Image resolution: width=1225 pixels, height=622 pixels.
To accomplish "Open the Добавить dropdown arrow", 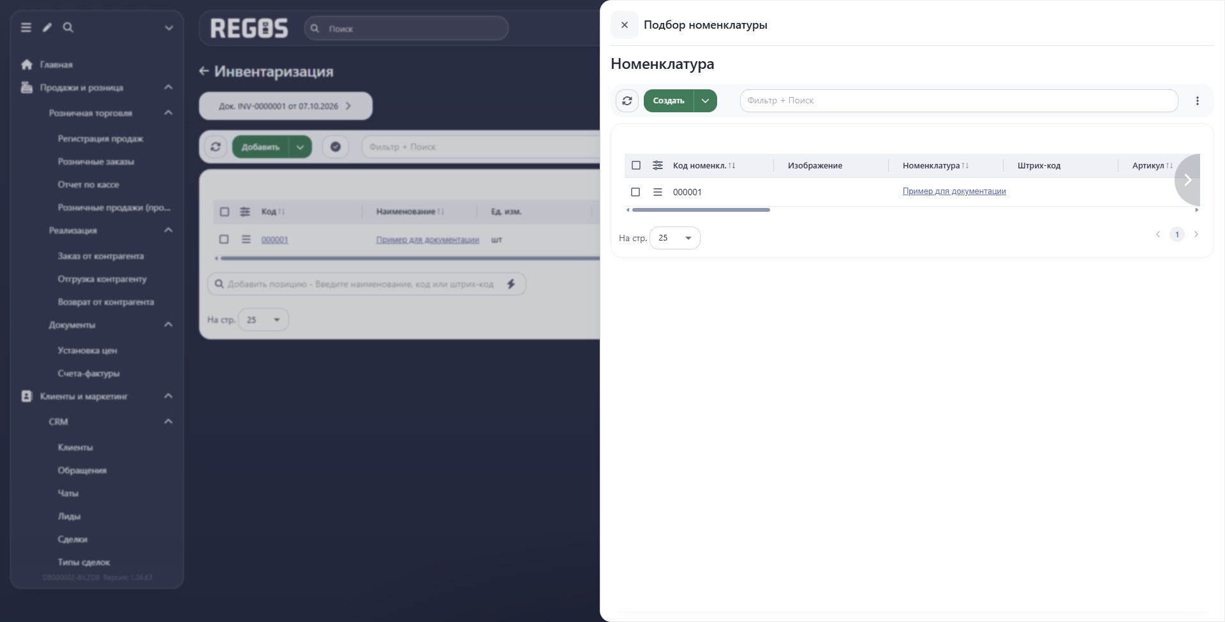I will (300, 147).
